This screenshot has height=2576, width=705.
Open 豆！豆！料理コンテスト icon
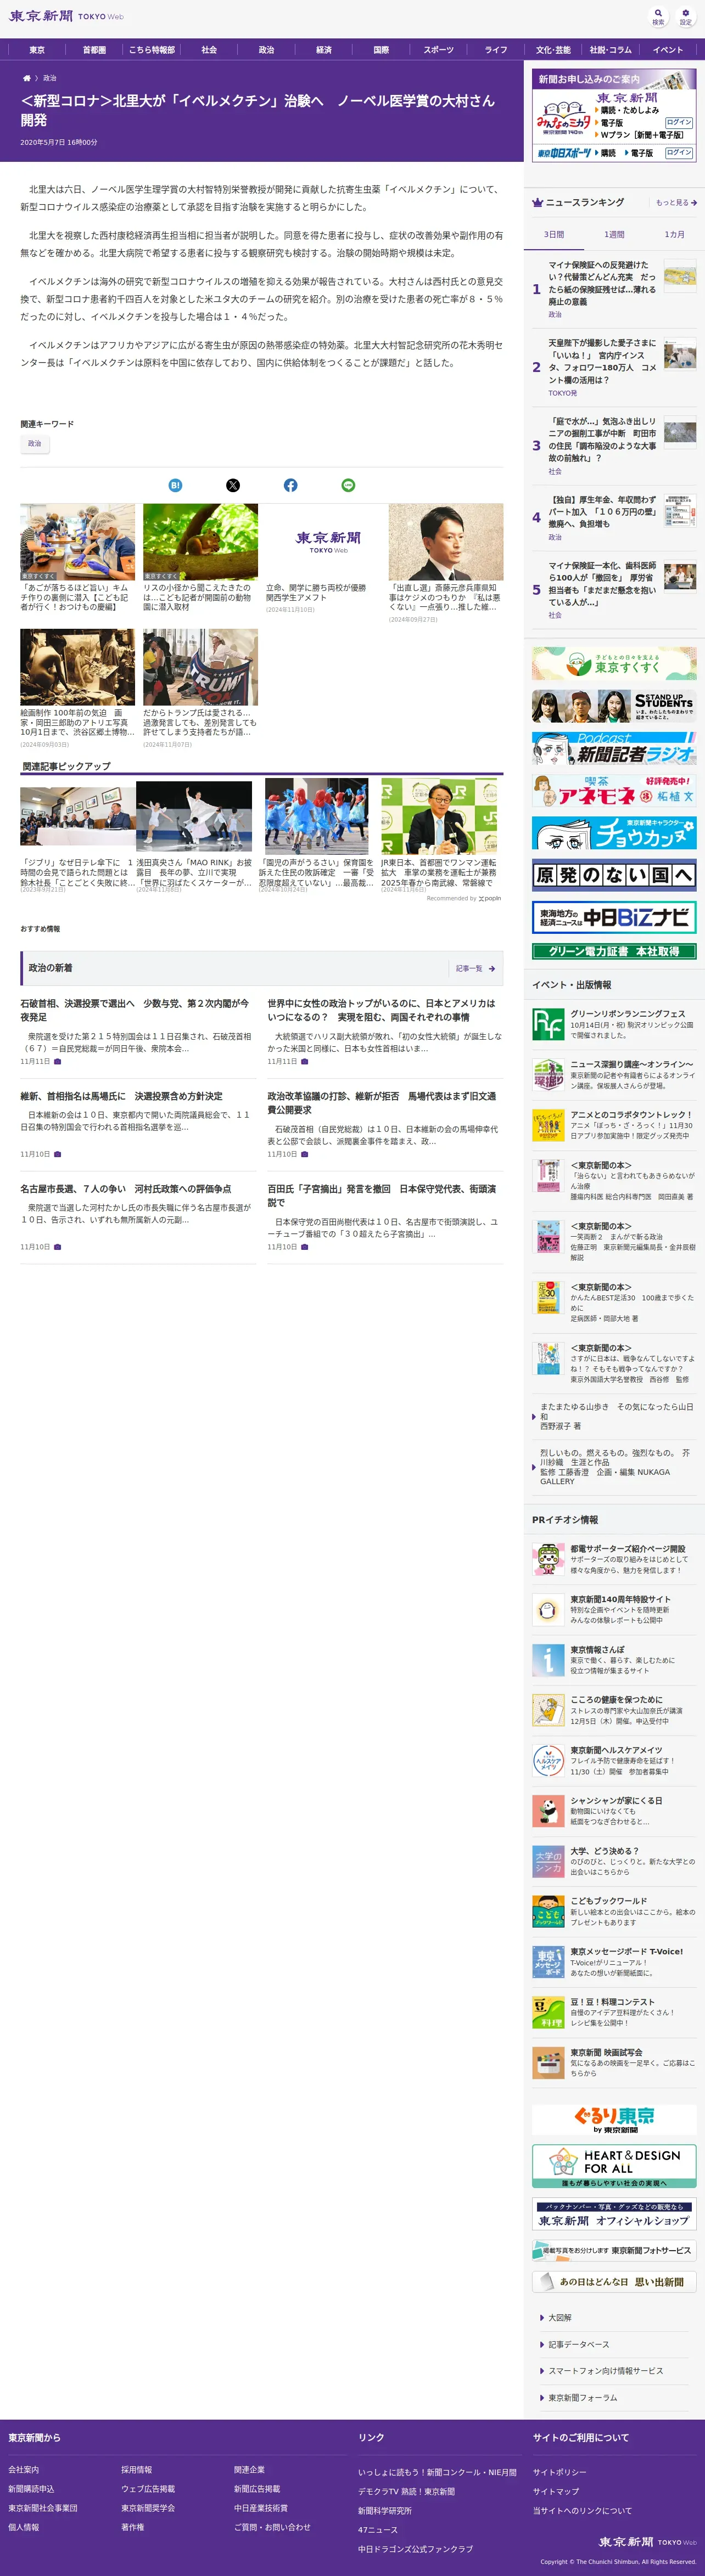548,2012
